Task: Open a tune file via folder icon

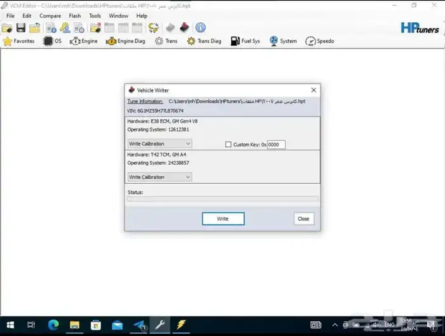Action: click(7, 28)
